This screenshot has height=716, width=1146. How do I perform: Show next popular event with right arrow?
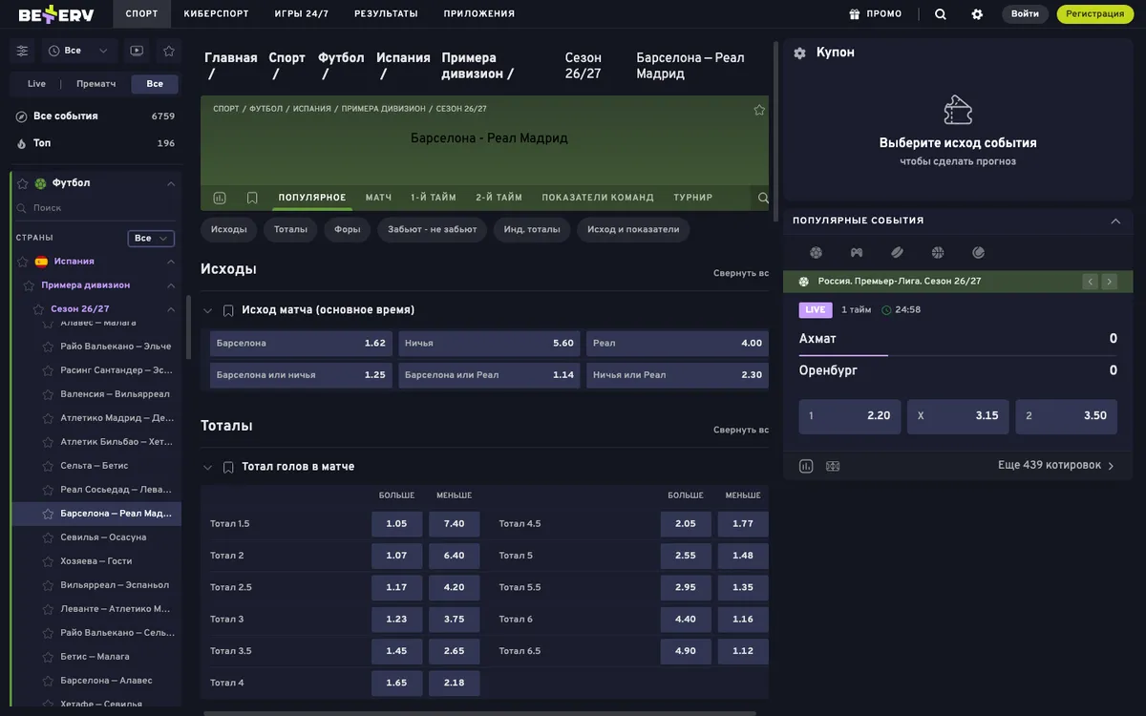[x=1109, y=282]
